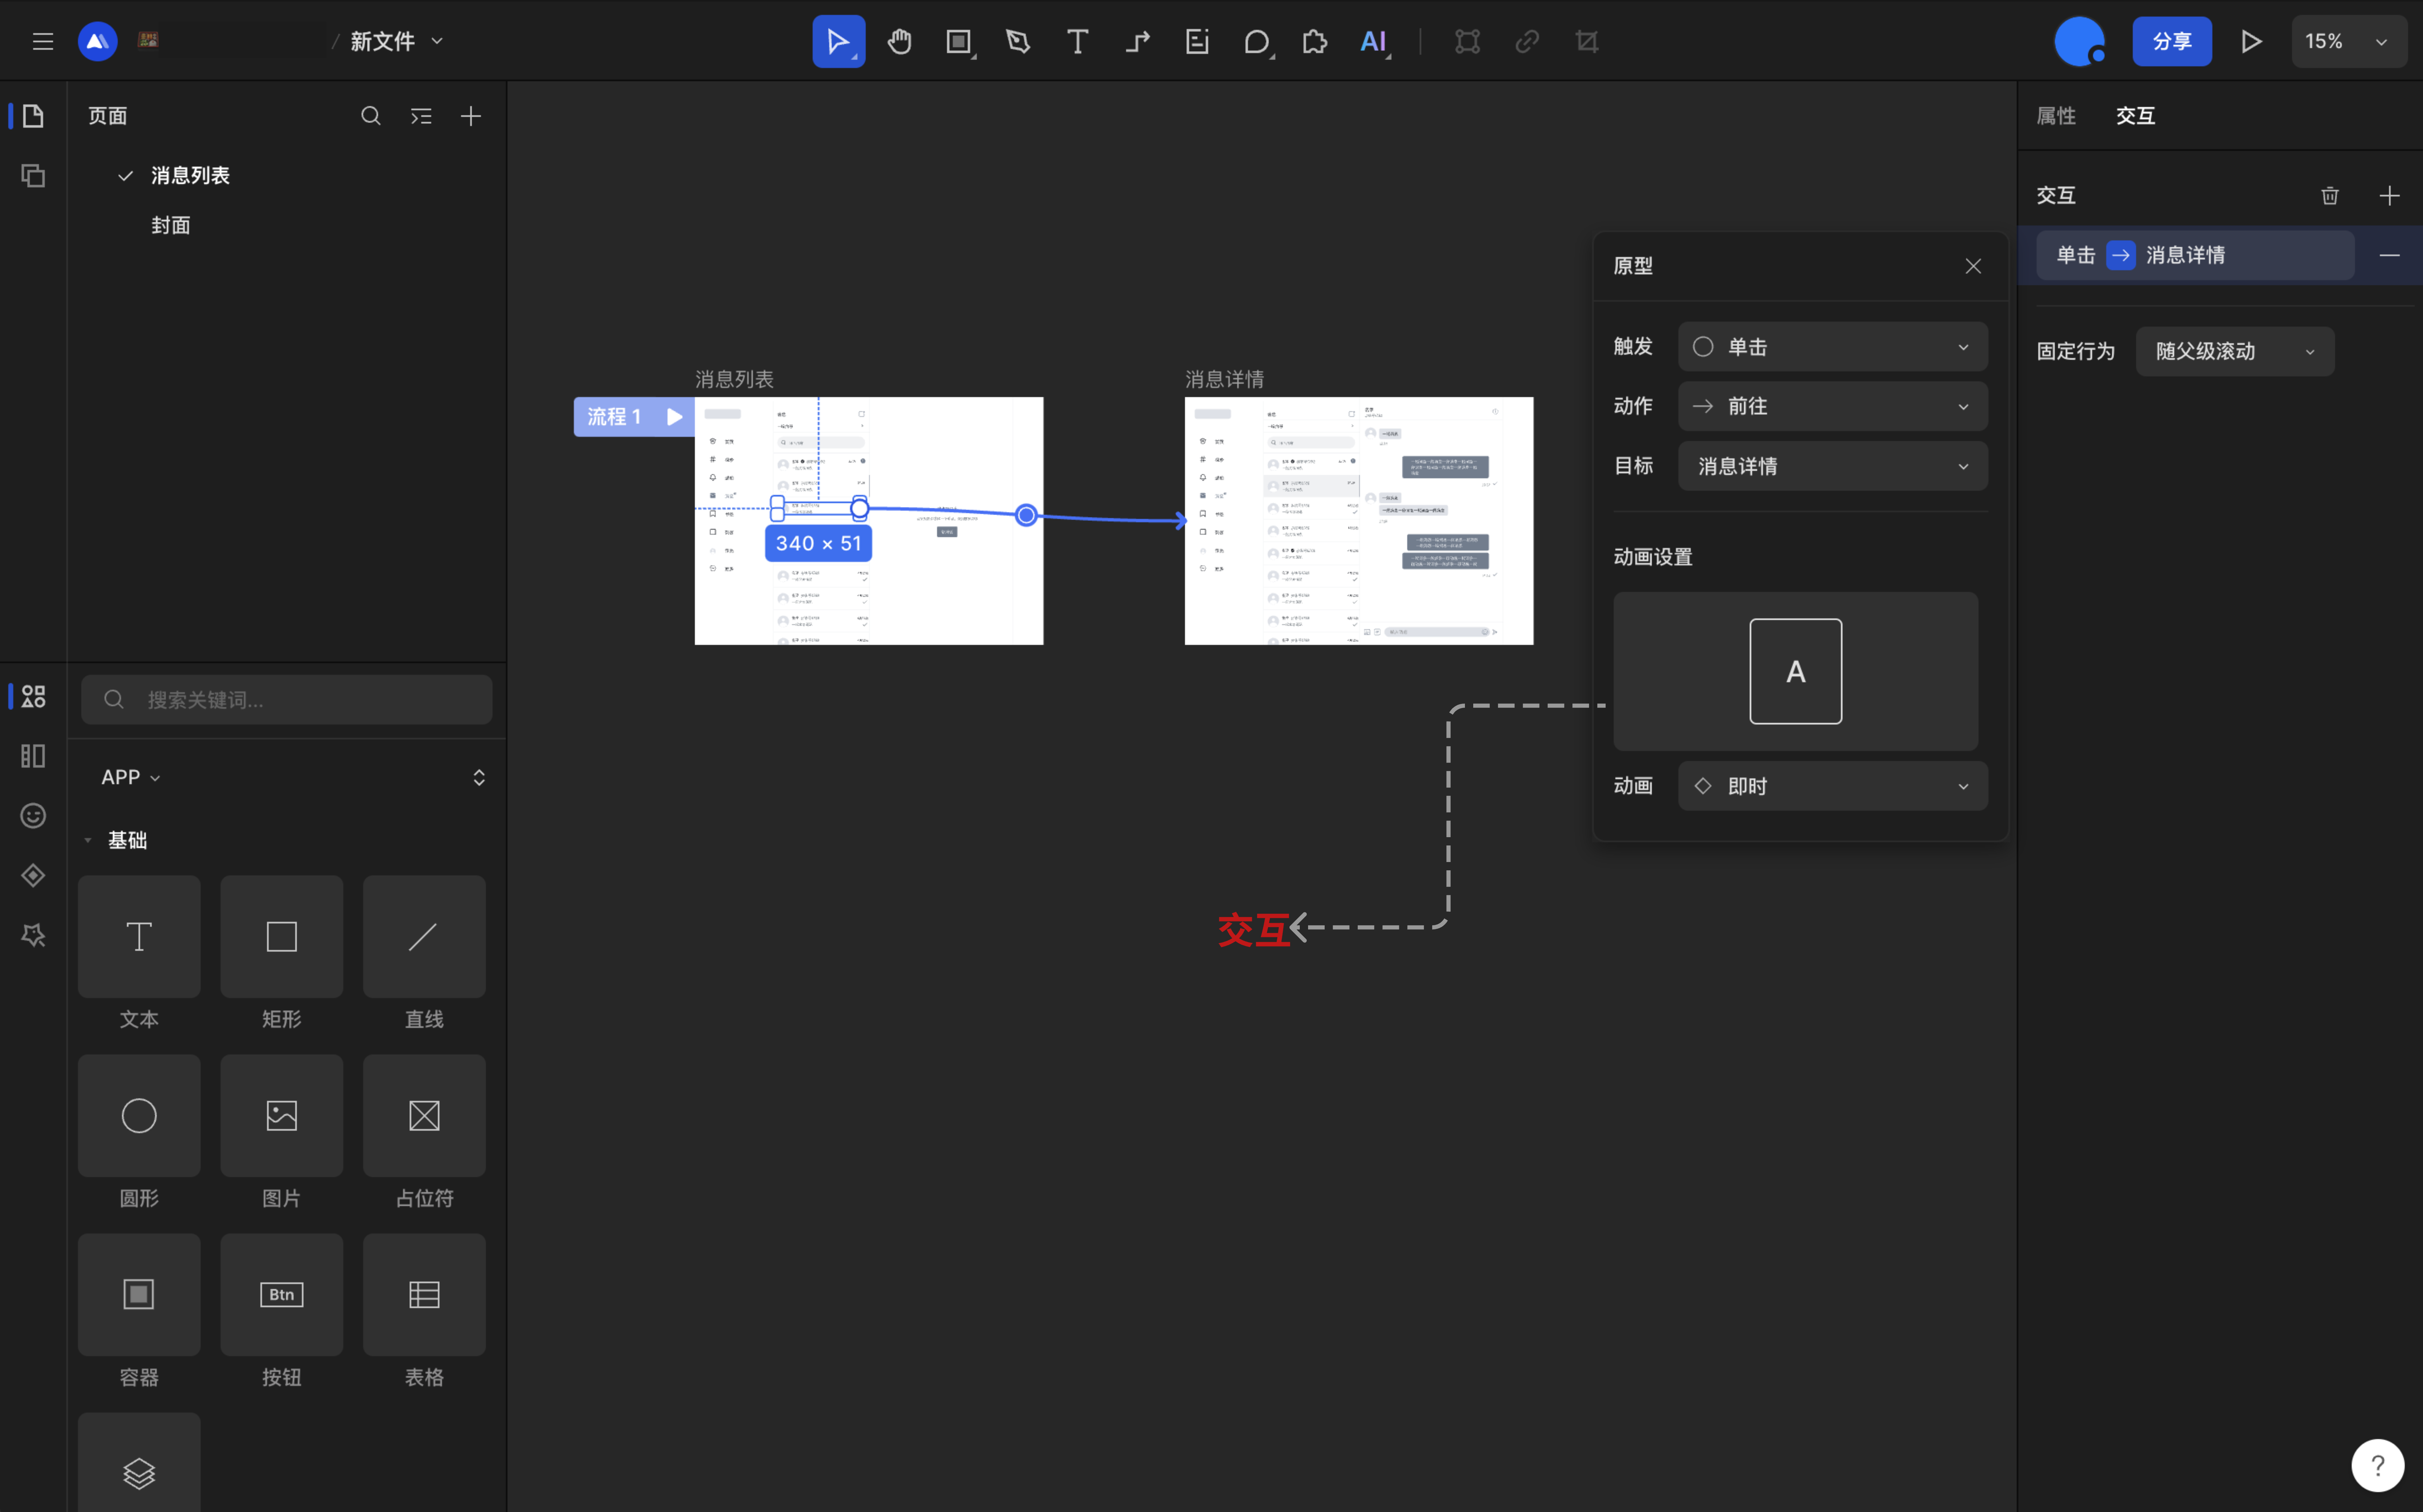Click the page list collapse icon
Screen dimensions: 2423x1512
[x=421, y=116]
